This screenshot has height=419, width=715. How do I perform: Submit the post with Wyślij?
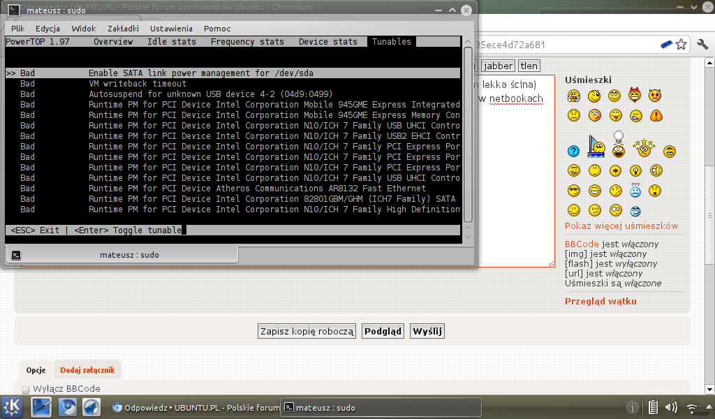tap(427, 331)
